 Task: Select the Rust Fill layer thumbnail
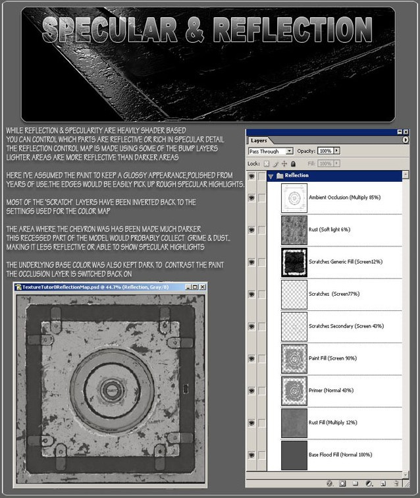tap(294, 423)
